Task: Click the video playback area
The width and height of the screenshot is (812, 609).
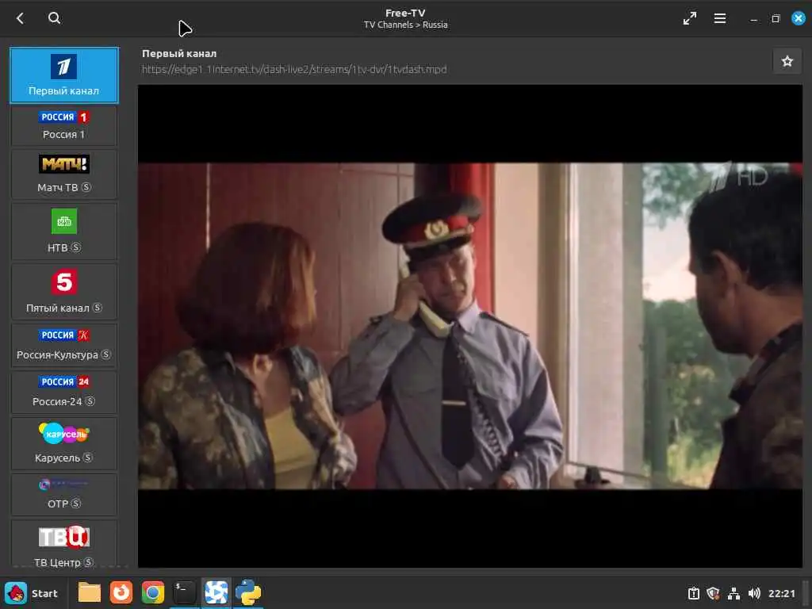Action: click(469, 326)
